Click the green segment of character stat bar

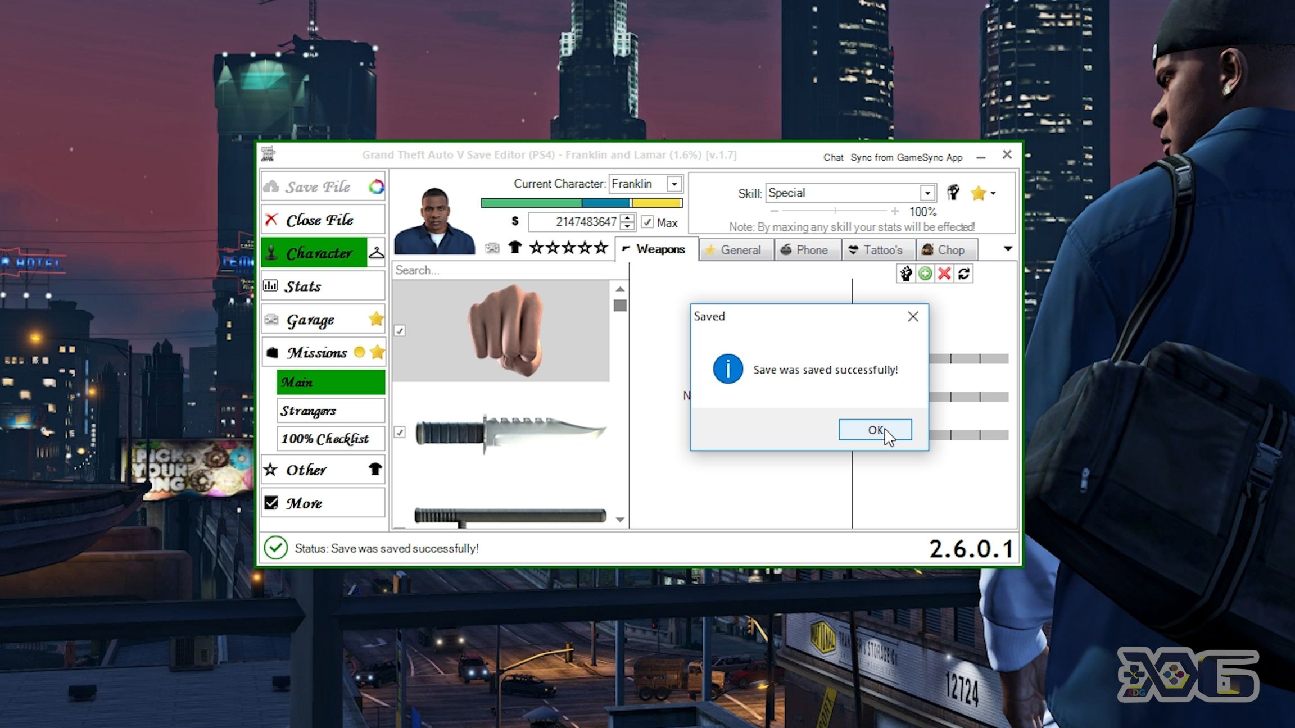tap(531, 203)
